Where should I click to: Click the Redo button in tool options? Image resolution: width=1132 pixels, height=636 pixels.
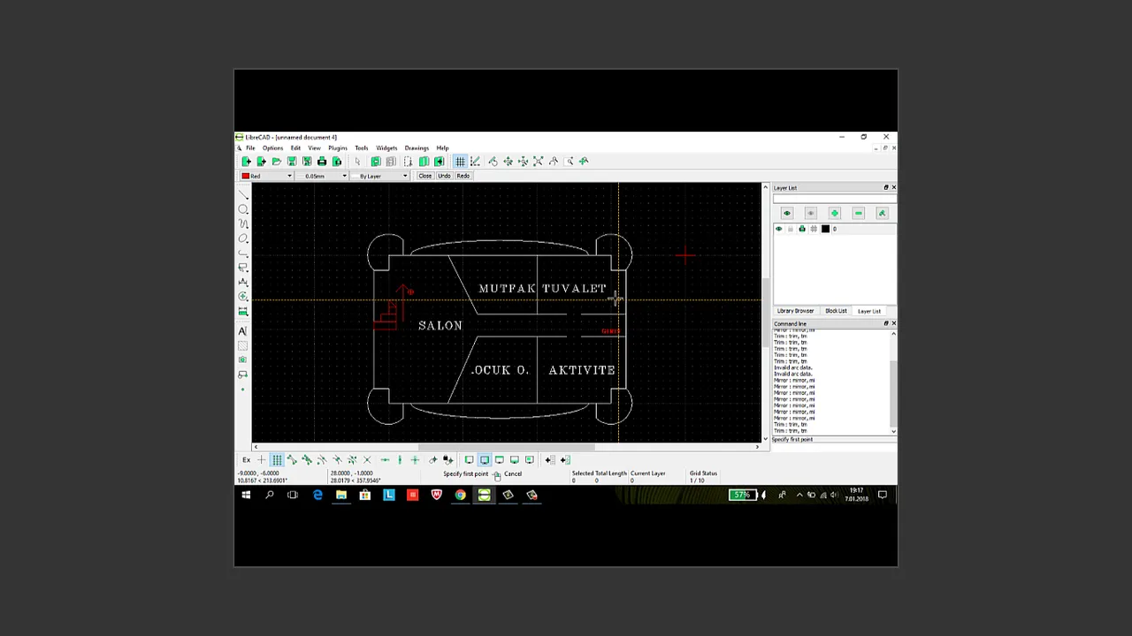pos(463,176)
